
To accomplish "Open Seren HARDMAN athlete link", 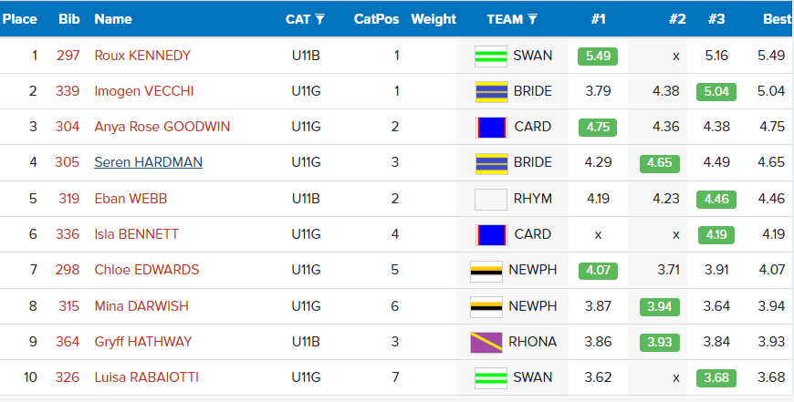I will [149, 162].
